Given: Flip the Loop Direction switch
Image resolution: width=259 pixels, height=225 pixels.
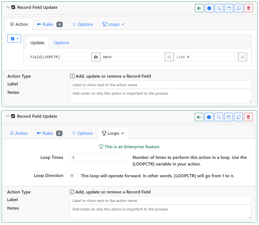Looking at the screenshot, I should click(74, 176).
